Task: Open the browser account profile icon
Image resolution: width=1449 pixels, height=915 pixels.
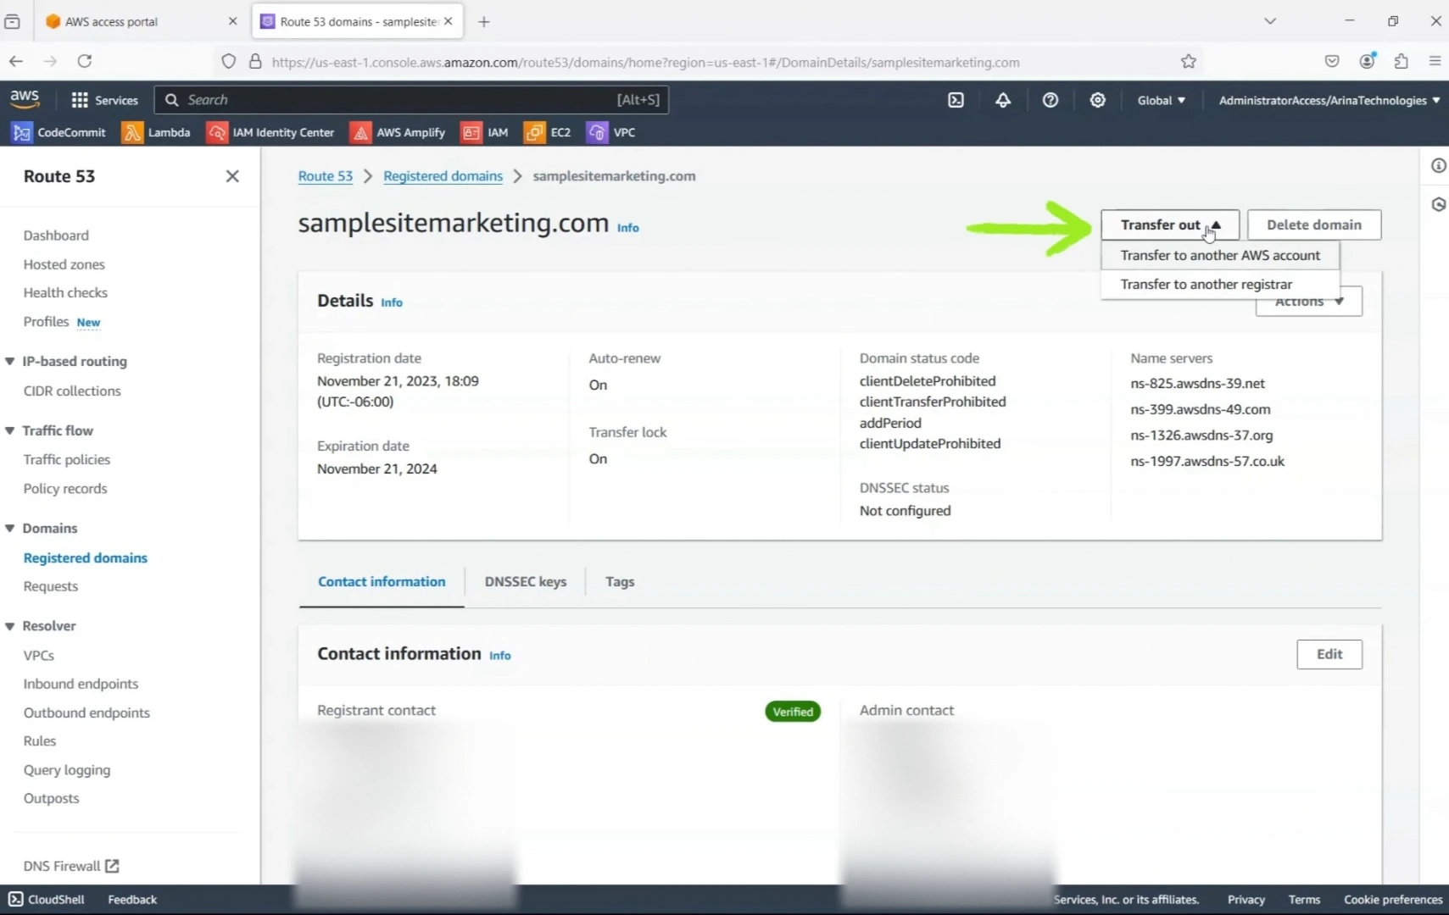Action: click(1367, 61)
